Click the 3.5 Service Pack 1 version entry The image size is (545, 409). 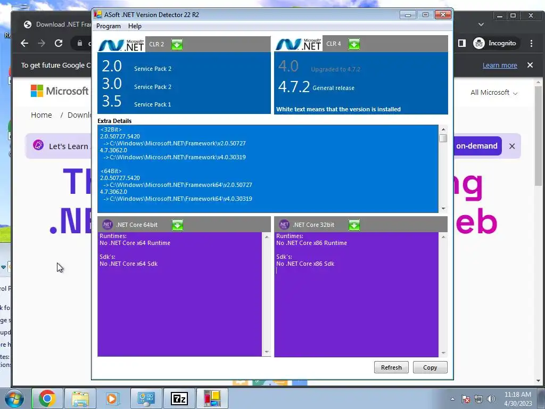click(137, 102)
